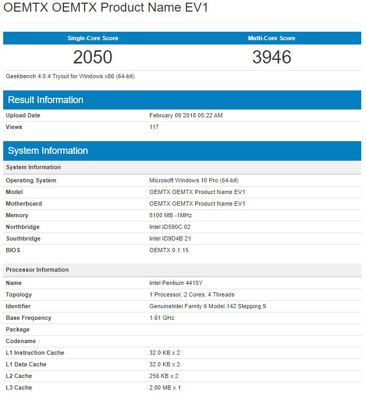Select the single-core score value 2050
366x397 pixels.
coord(93,57)
